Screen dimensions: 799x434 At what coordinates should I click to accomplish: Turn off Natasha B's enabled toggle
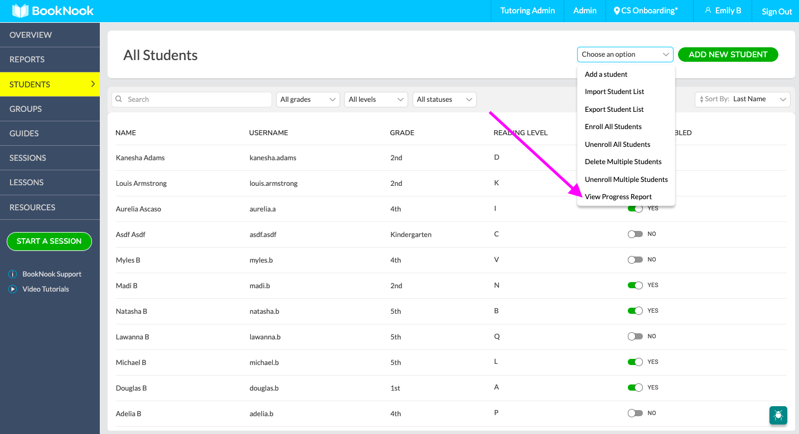[x=635, y=310]
